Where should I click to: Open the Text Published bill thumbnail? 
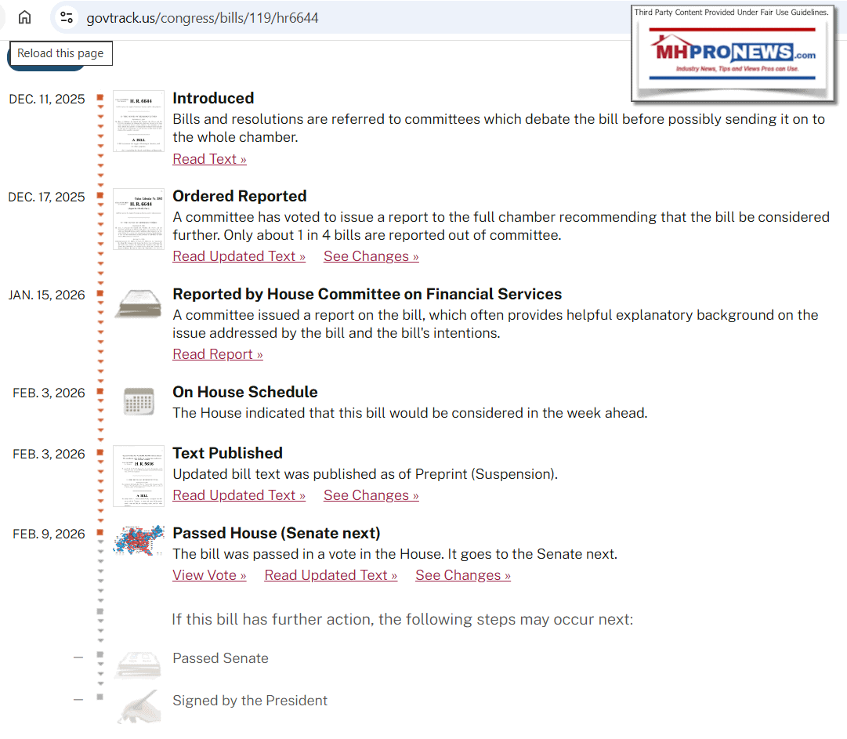pos(139,476)
